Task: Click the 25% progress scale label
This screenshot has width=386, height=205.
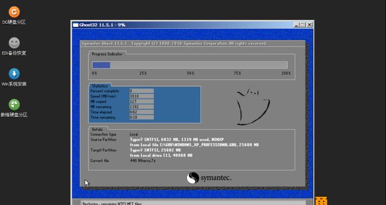Action: point(143,73)
